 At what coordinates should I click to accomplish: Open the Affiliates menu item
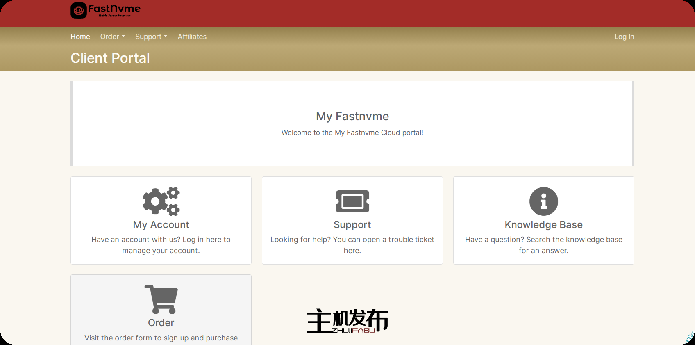coord(192,37)
